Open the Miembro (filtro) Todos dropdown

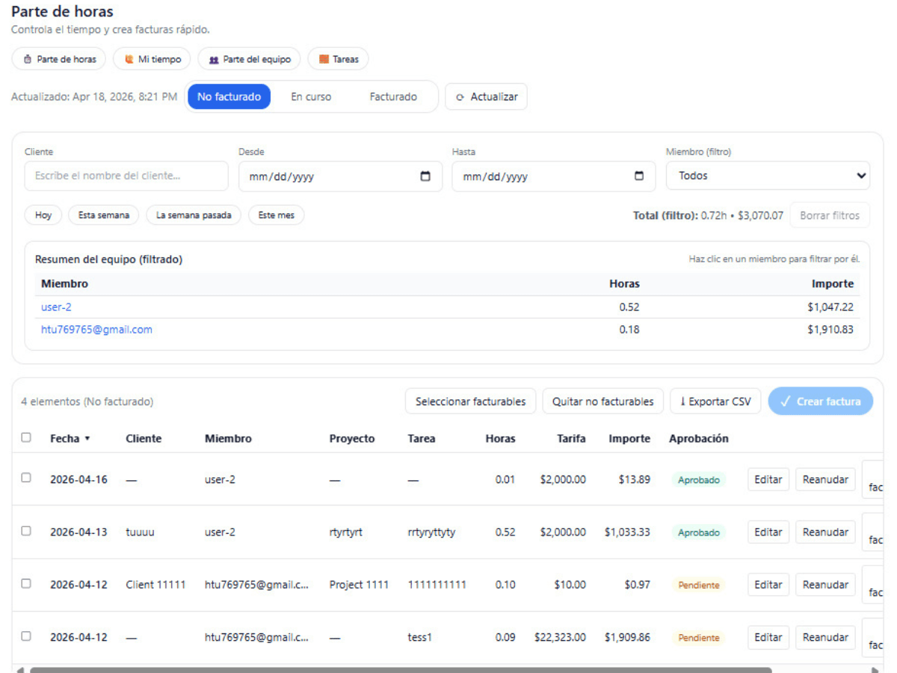tap(768, 176)
